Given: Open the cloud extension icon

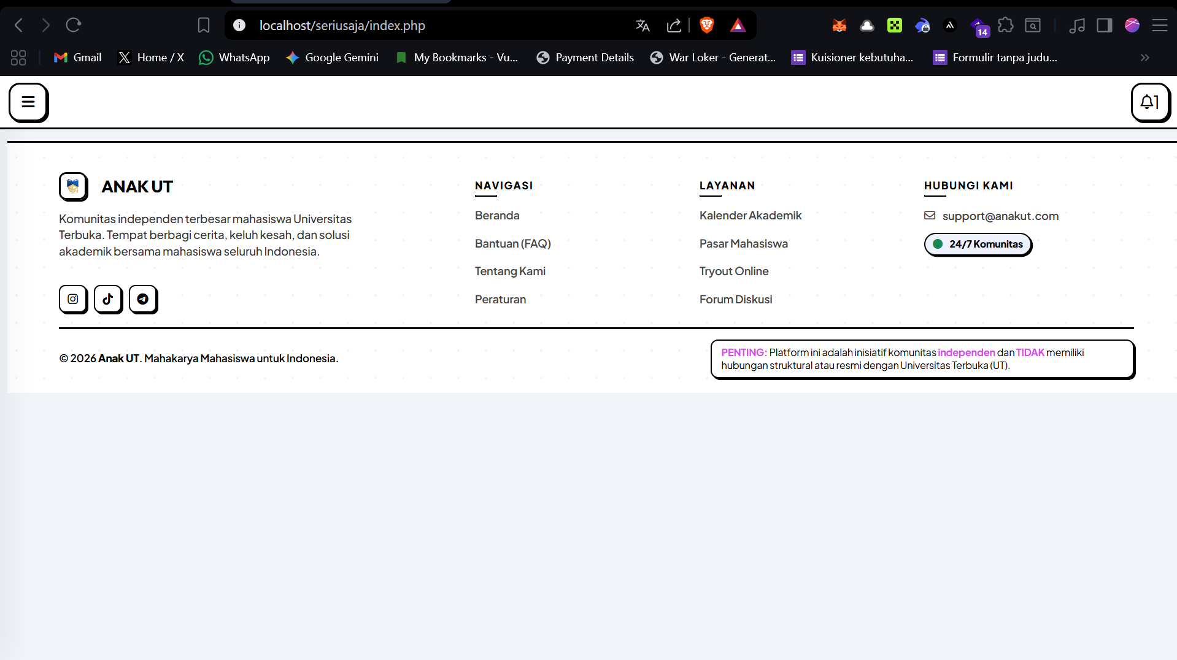Looking at the screenshot, I should click(867, 25).
